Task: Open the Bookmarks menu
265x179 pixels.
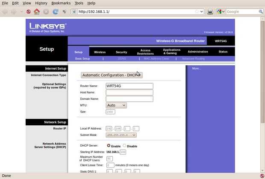Action: coord(61,3)
